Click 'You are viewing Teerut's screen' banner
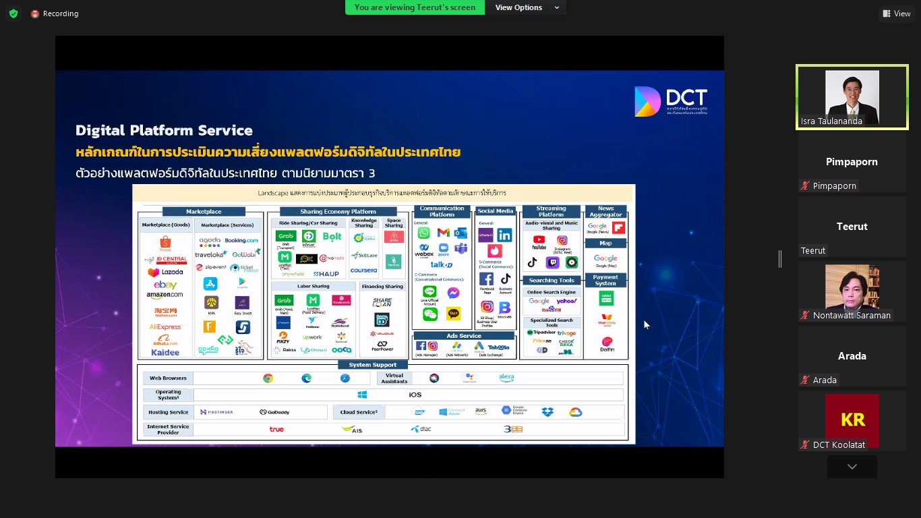This screenshot has height=518, width=921. click(415, 7)
